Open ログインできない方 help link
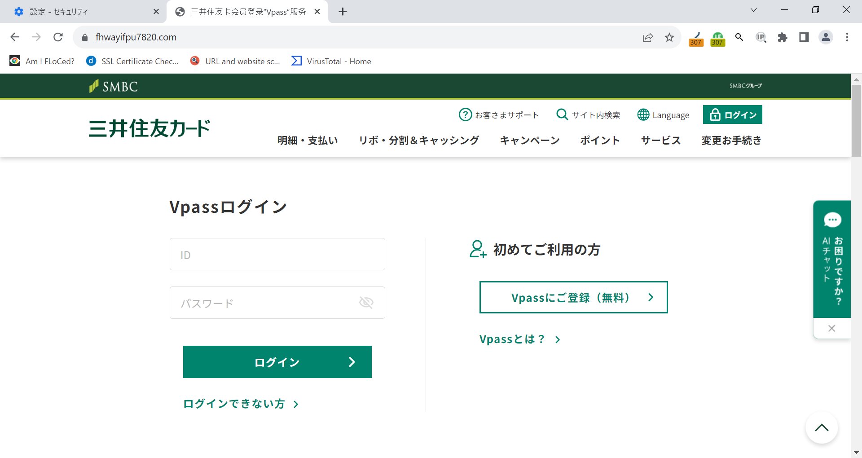 pos(241,404)
